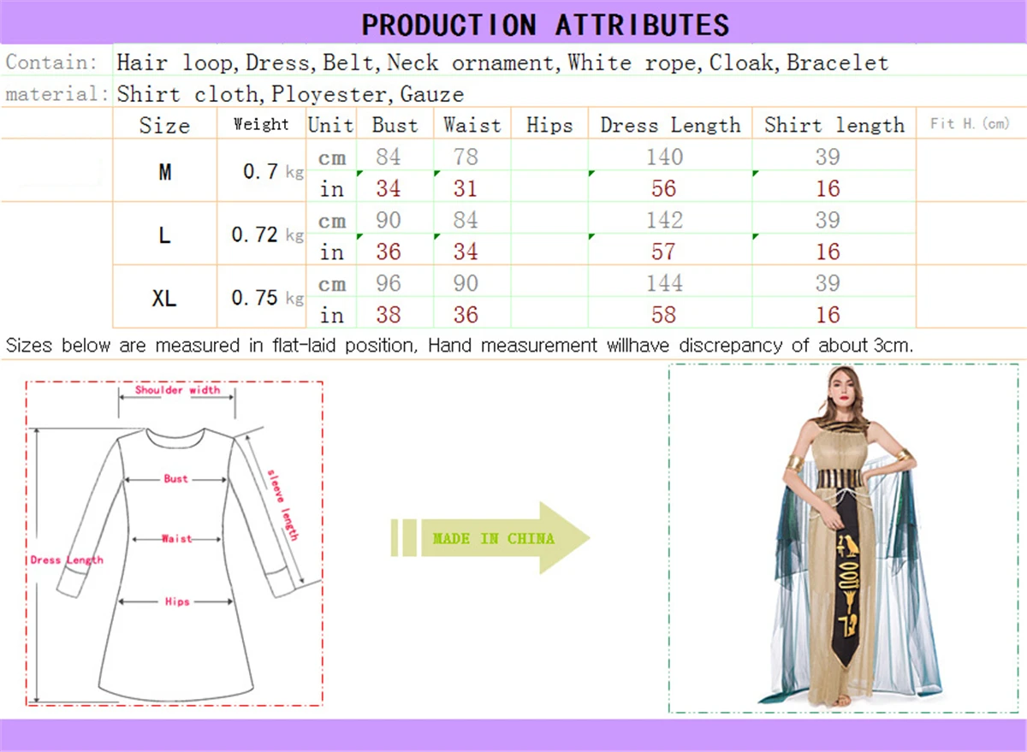Select the size 'M' cell

coord(164,172)
